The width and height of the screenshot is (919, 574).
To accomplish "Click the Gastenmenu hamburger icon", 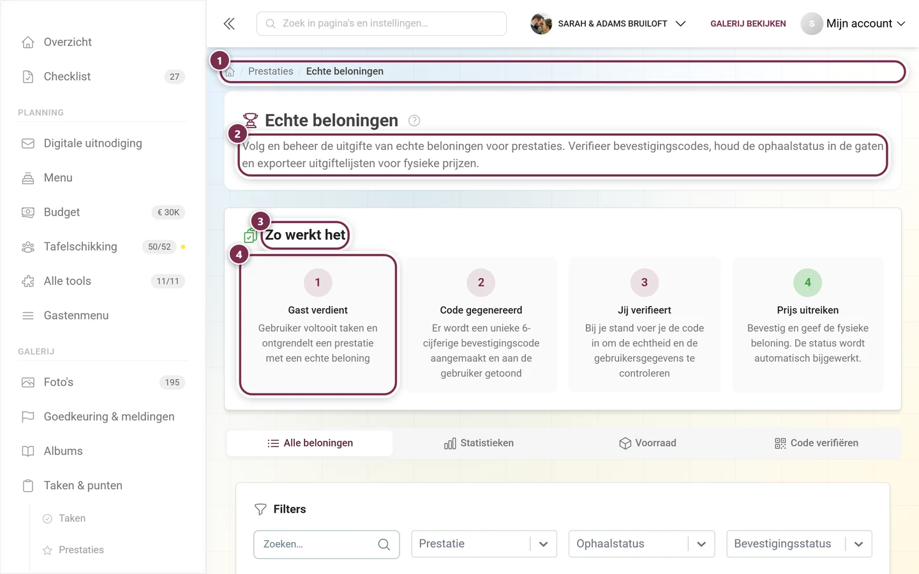I will point(28,316).
